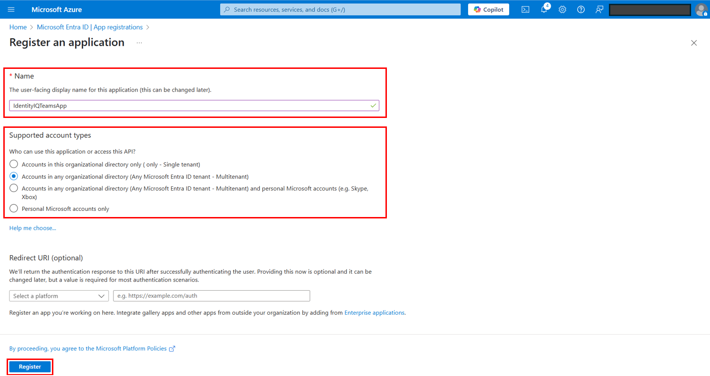Select single tenant accounts option
Viewport: 710px width, 376px height.
click(x=14, y=164)
